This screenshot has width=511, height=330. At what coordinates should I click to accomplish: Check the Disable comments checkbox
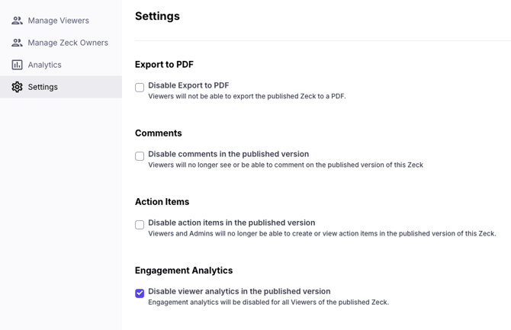[140, 156]
